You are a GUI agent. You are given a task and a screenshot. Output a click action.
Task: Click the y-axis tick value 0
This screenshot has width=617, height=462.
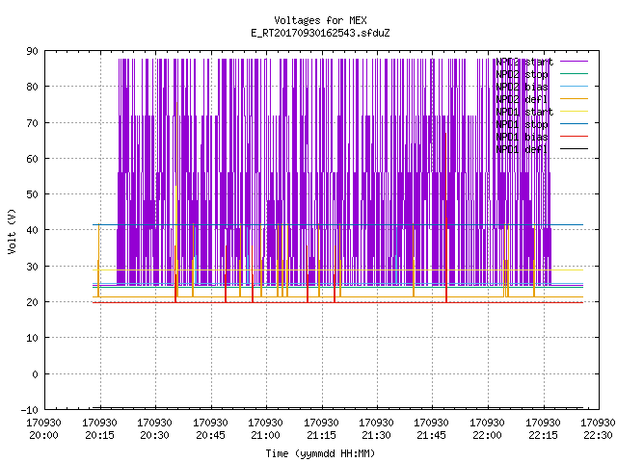[35, 374]
